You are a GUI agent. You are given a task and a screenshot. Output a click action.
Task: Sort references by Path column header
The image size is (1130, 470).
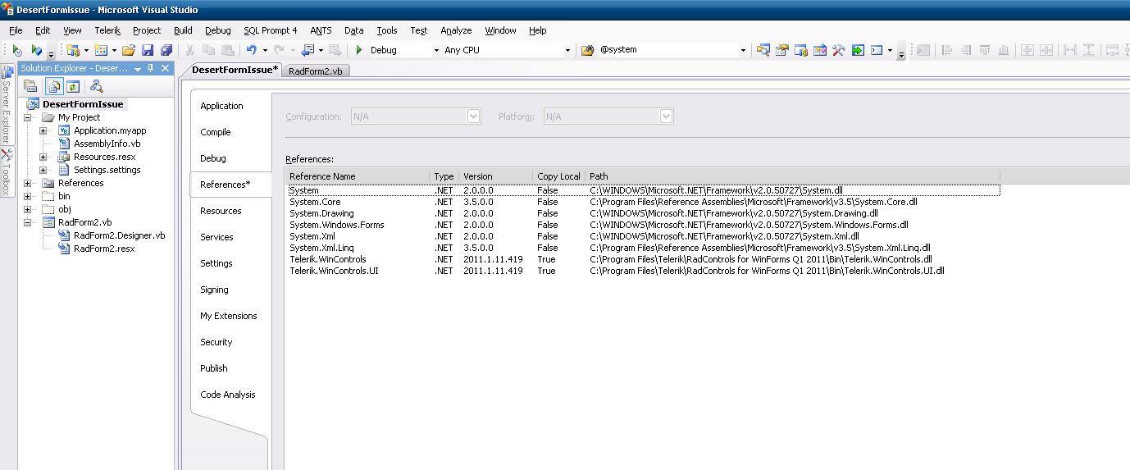(792, 176)
